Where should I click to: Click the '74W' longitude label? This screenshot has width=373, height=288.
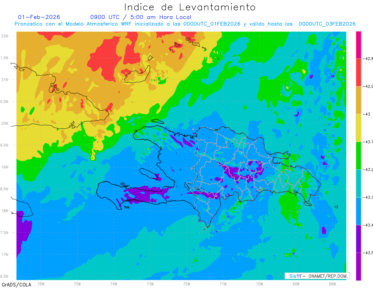(114, 284)
